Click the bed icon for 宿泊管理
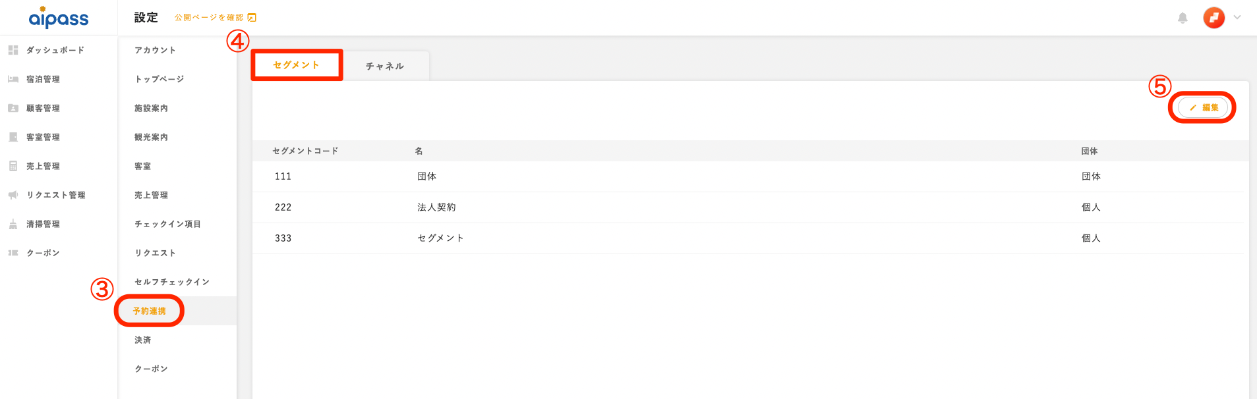 click(x=13, y=79)
